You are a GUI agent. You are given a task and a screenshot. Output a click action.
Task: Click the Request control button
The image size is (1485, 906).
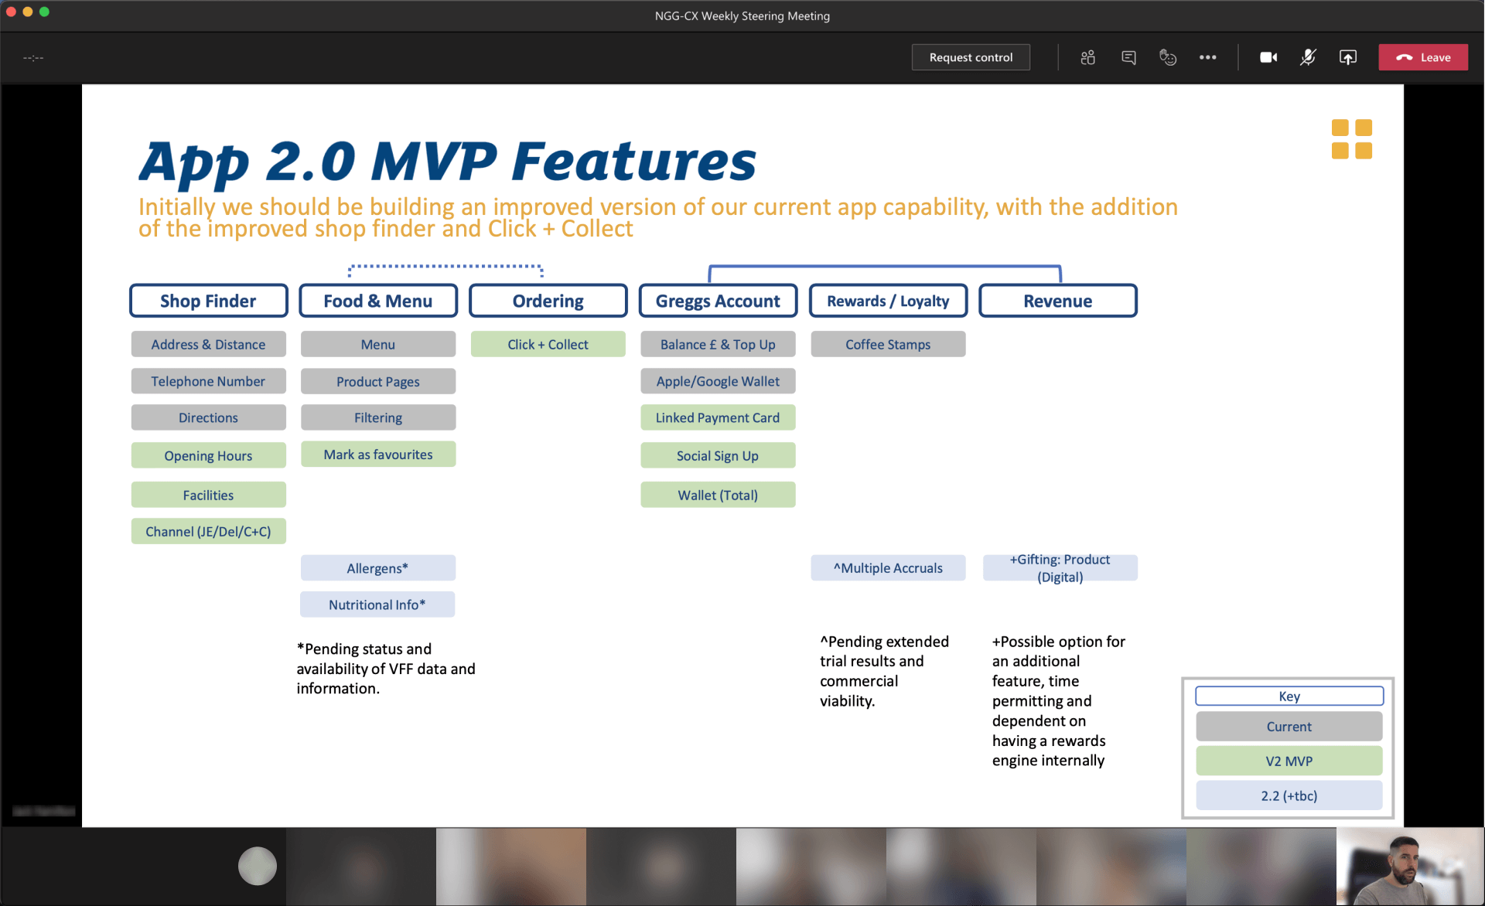point(971,57)
